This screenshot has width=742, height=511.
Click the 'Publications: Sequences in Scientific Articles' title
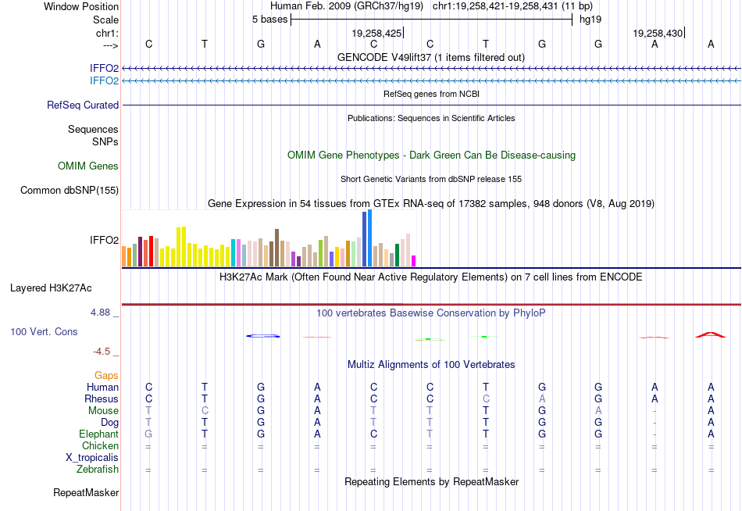click(431, 118)
